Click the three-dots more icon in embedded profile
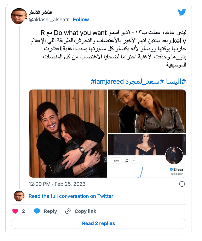202x241 pixels. (135, 161)
